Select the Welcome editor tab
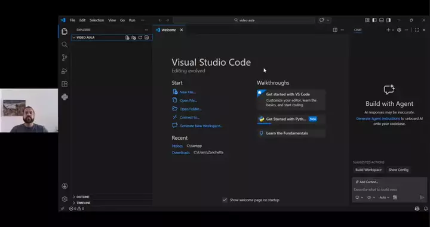 pos(169,30)
